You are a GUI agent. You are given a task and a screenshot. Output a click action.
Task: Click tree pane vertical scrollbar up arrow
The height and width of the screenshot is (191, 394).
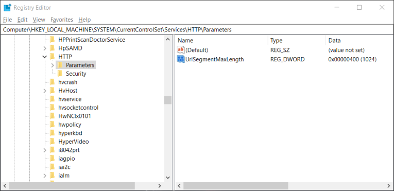click(168, 40)
